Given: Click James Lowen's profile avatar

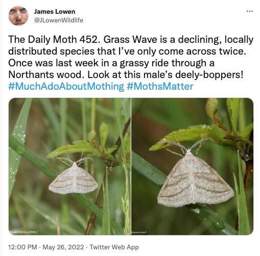Looking at the screenshot, I should [18, 16].
